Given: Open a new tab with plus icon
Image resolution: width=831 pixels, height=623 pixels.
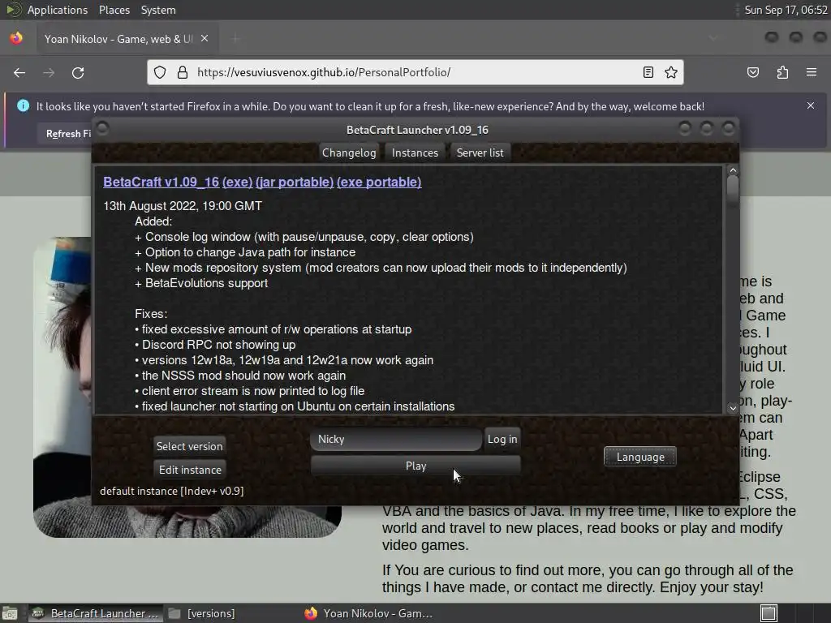Looking at the screenshot, I should [235, 39].
